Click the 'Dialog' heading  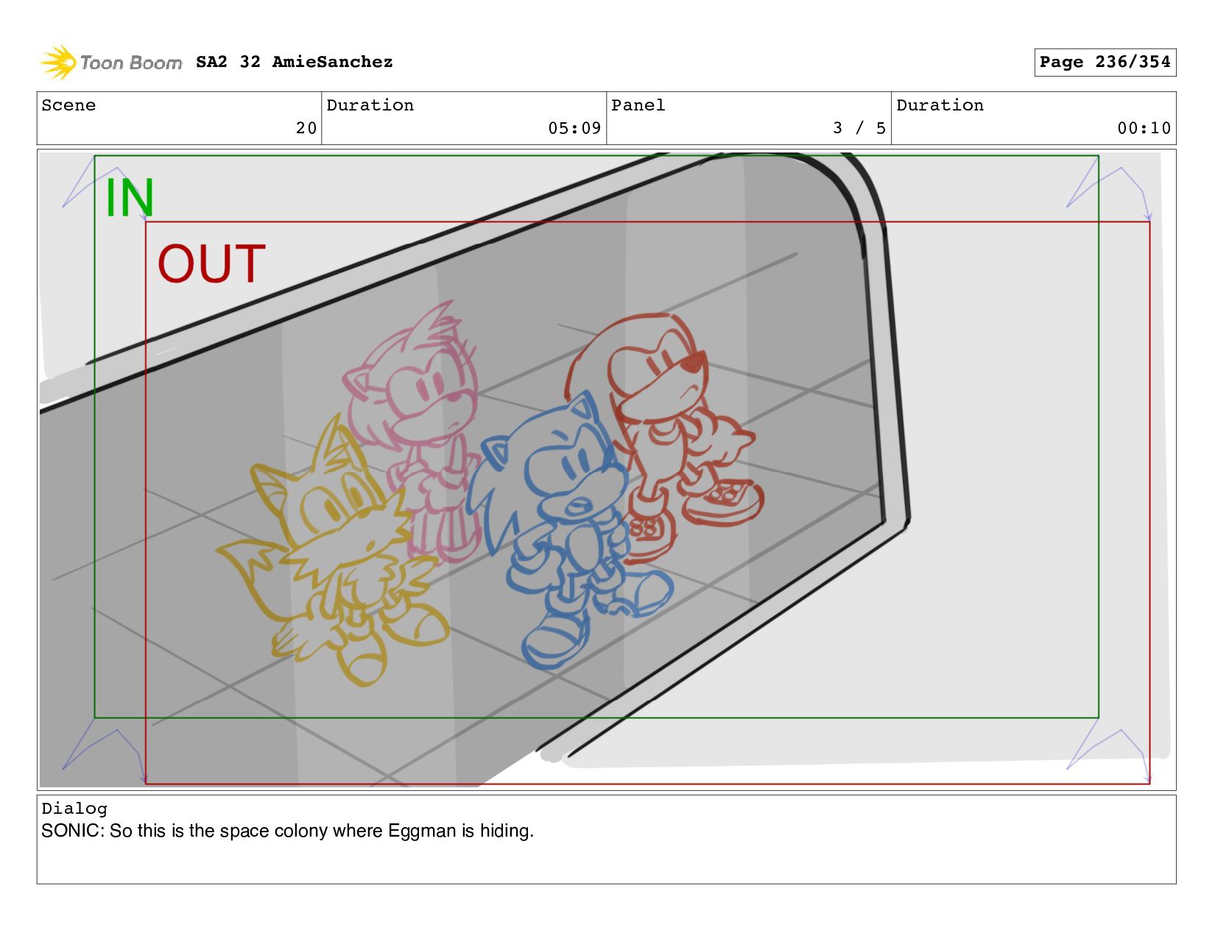pyautogui.click(x=74, y=809)
